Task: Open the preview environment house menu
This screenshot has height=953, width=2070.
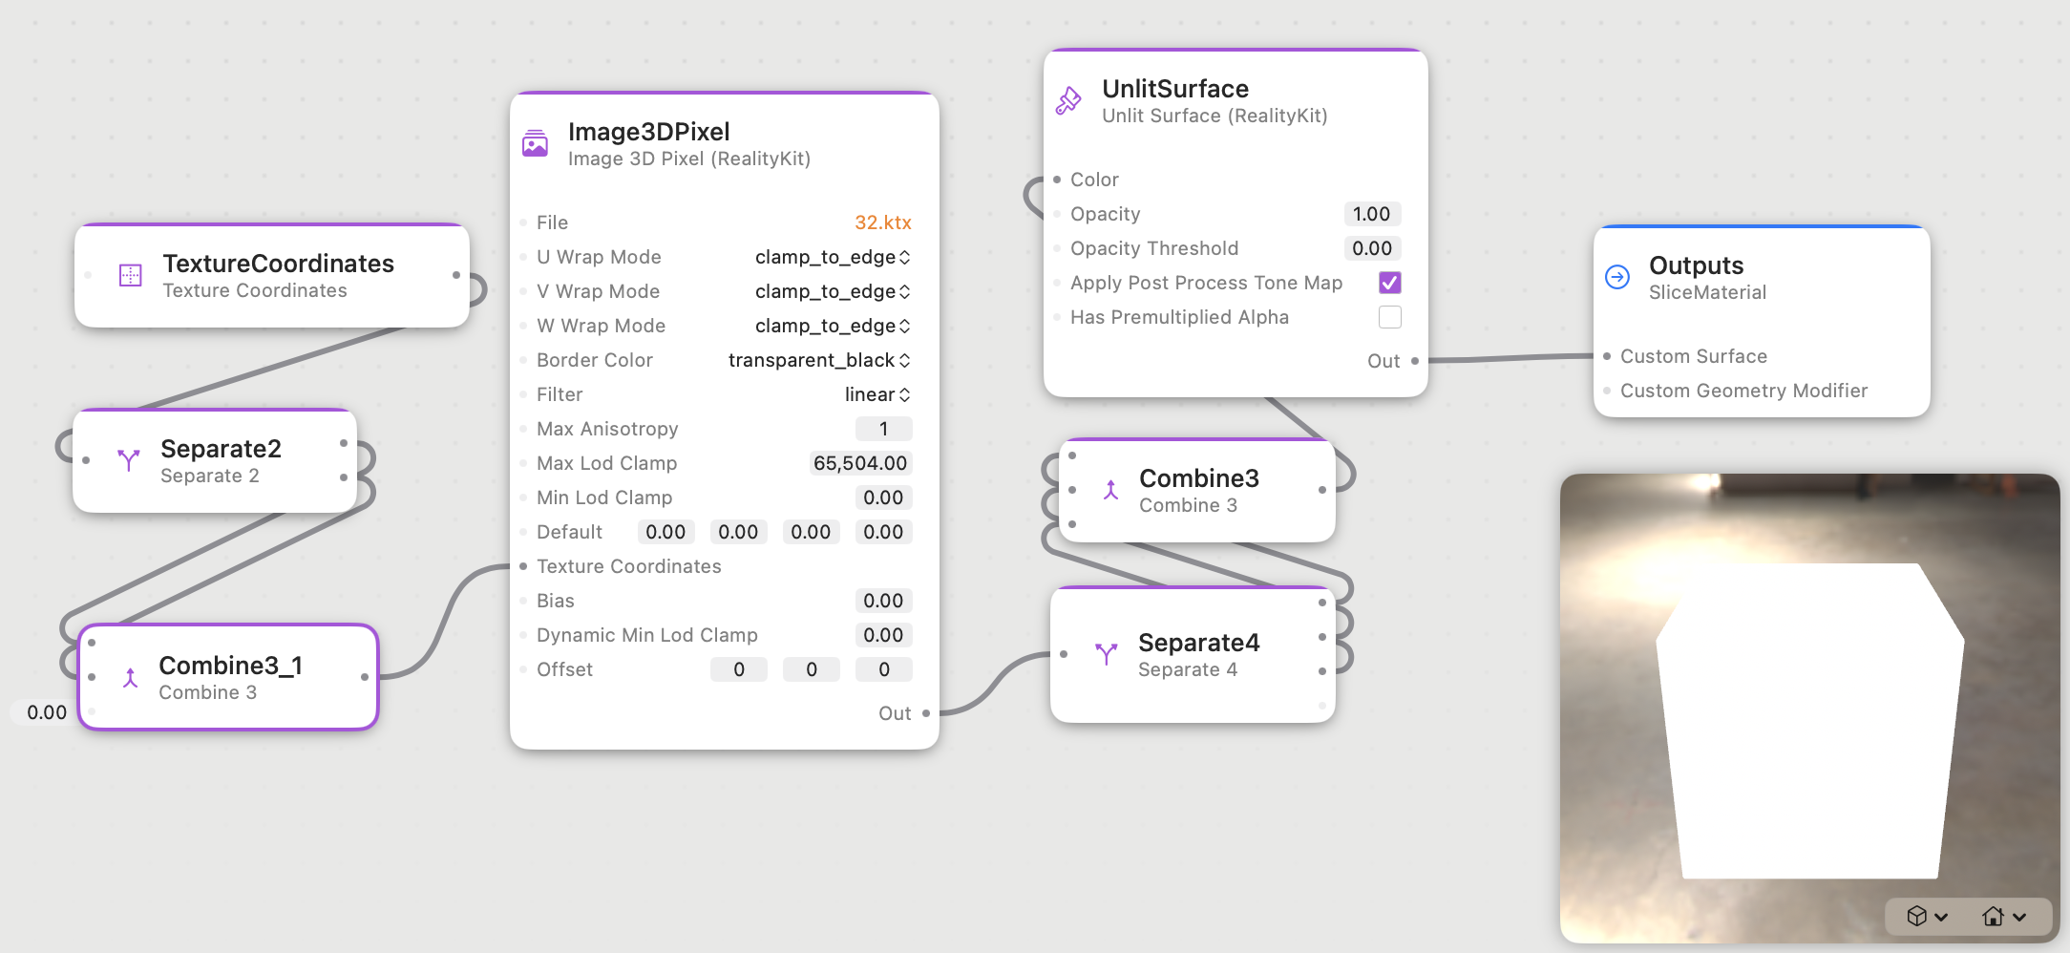Action: coord(2004,916)
